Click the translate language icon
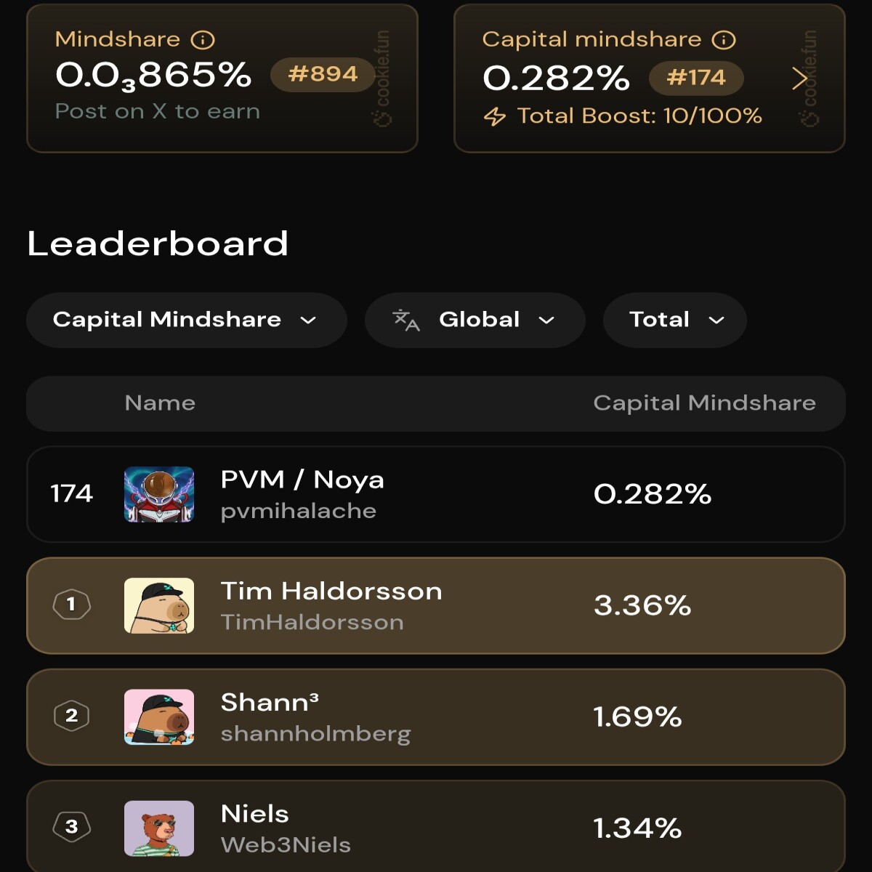This screenshot has height=872, width=872. (x=406, y=320)
